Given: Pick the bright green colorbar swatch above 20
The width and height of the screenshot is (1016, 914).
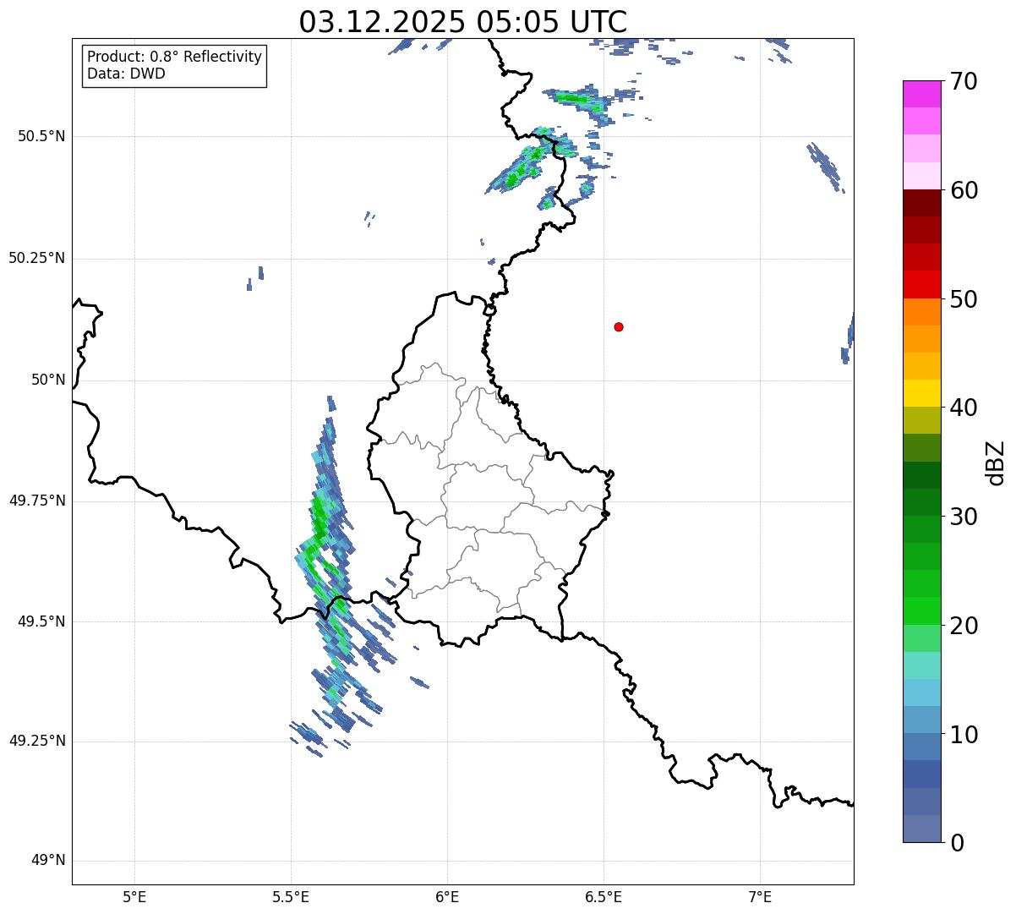Looking at the screenshot, I should coord(921,610).
